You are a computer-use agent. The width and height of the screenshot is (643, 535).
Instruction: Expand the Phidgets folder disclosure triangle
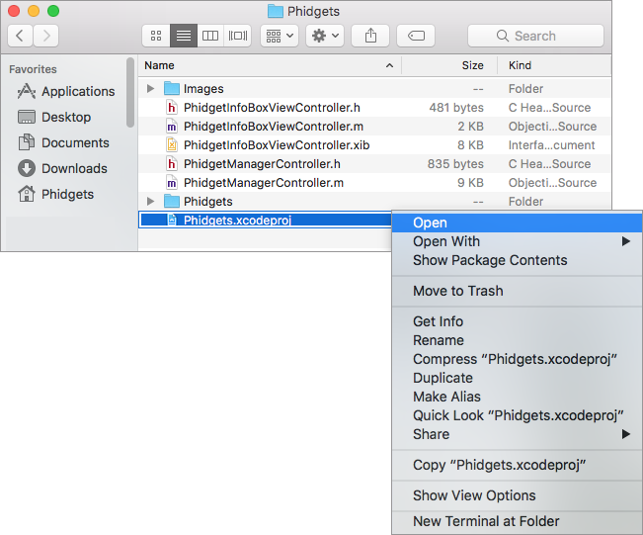(150, 201)
